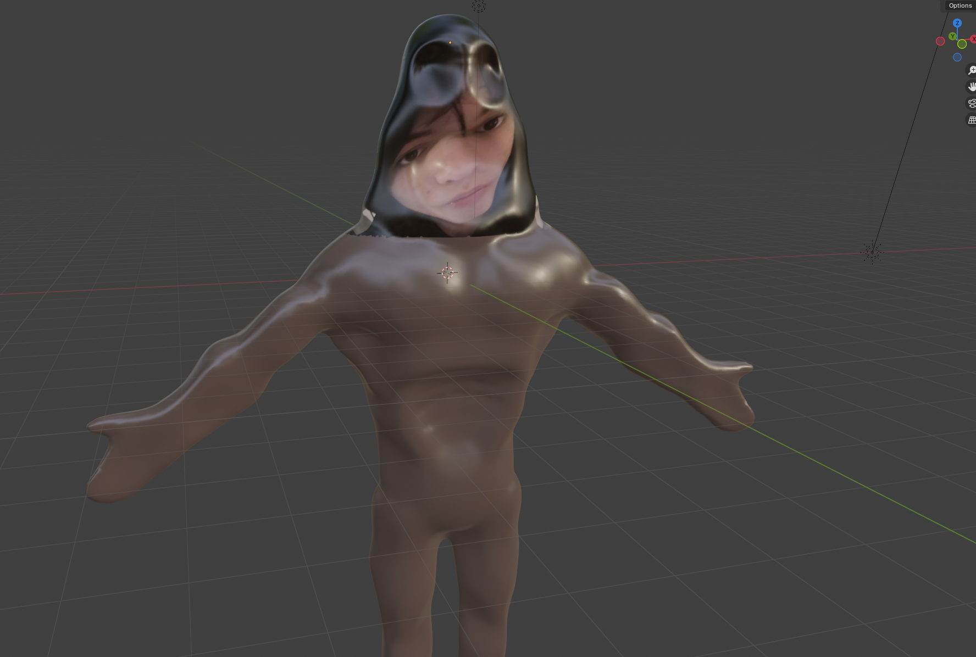The height and width of the screenshot is (657, 976).
Task: Click the hand Pan view icon
Action: tap(972, 87)
